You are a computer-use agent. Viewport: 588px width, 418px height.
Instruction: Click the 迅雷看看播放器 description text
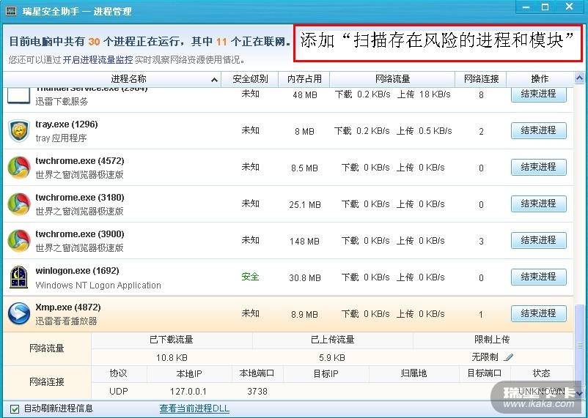coord(66,321)
